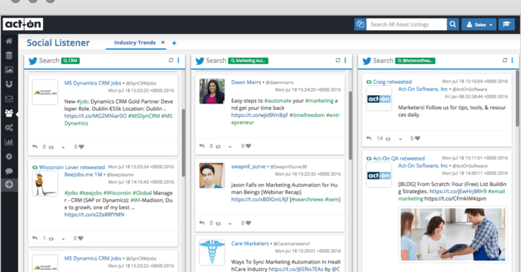521x272 pixels.
Task: Add a new tab with plus
Action: (x=174, y=43)
